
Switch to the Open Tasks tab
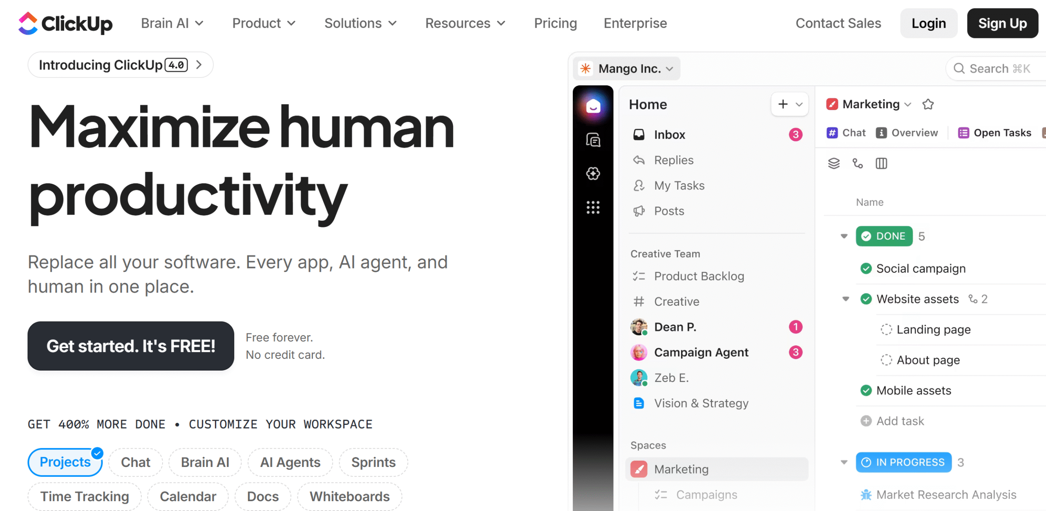(995, 133)
